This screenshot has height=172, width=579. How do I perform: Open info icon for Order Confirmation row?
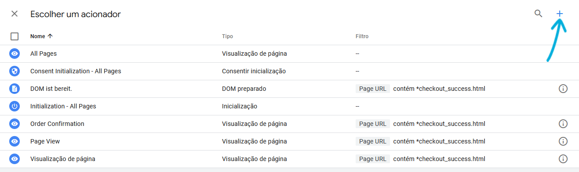pyautogui.click(x=563, y=124)
